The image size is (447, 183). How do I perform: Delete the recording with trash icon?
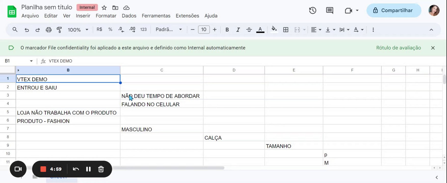101,169
